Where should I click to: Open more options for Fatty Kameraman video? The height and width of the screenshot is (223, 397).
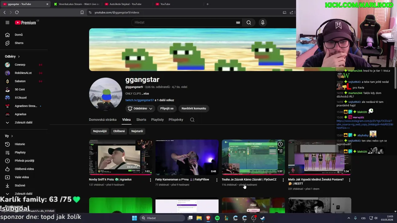pos(217,180)
